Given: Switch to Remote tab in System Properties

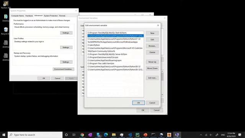Looking at the screenshot, I should click(62, 16).
